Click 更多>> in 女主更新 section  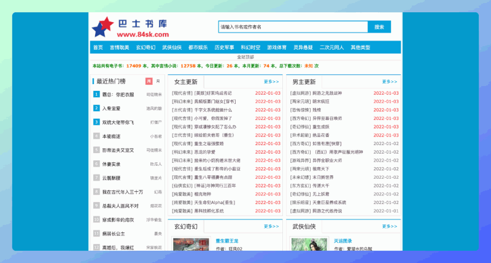(271, 82)
